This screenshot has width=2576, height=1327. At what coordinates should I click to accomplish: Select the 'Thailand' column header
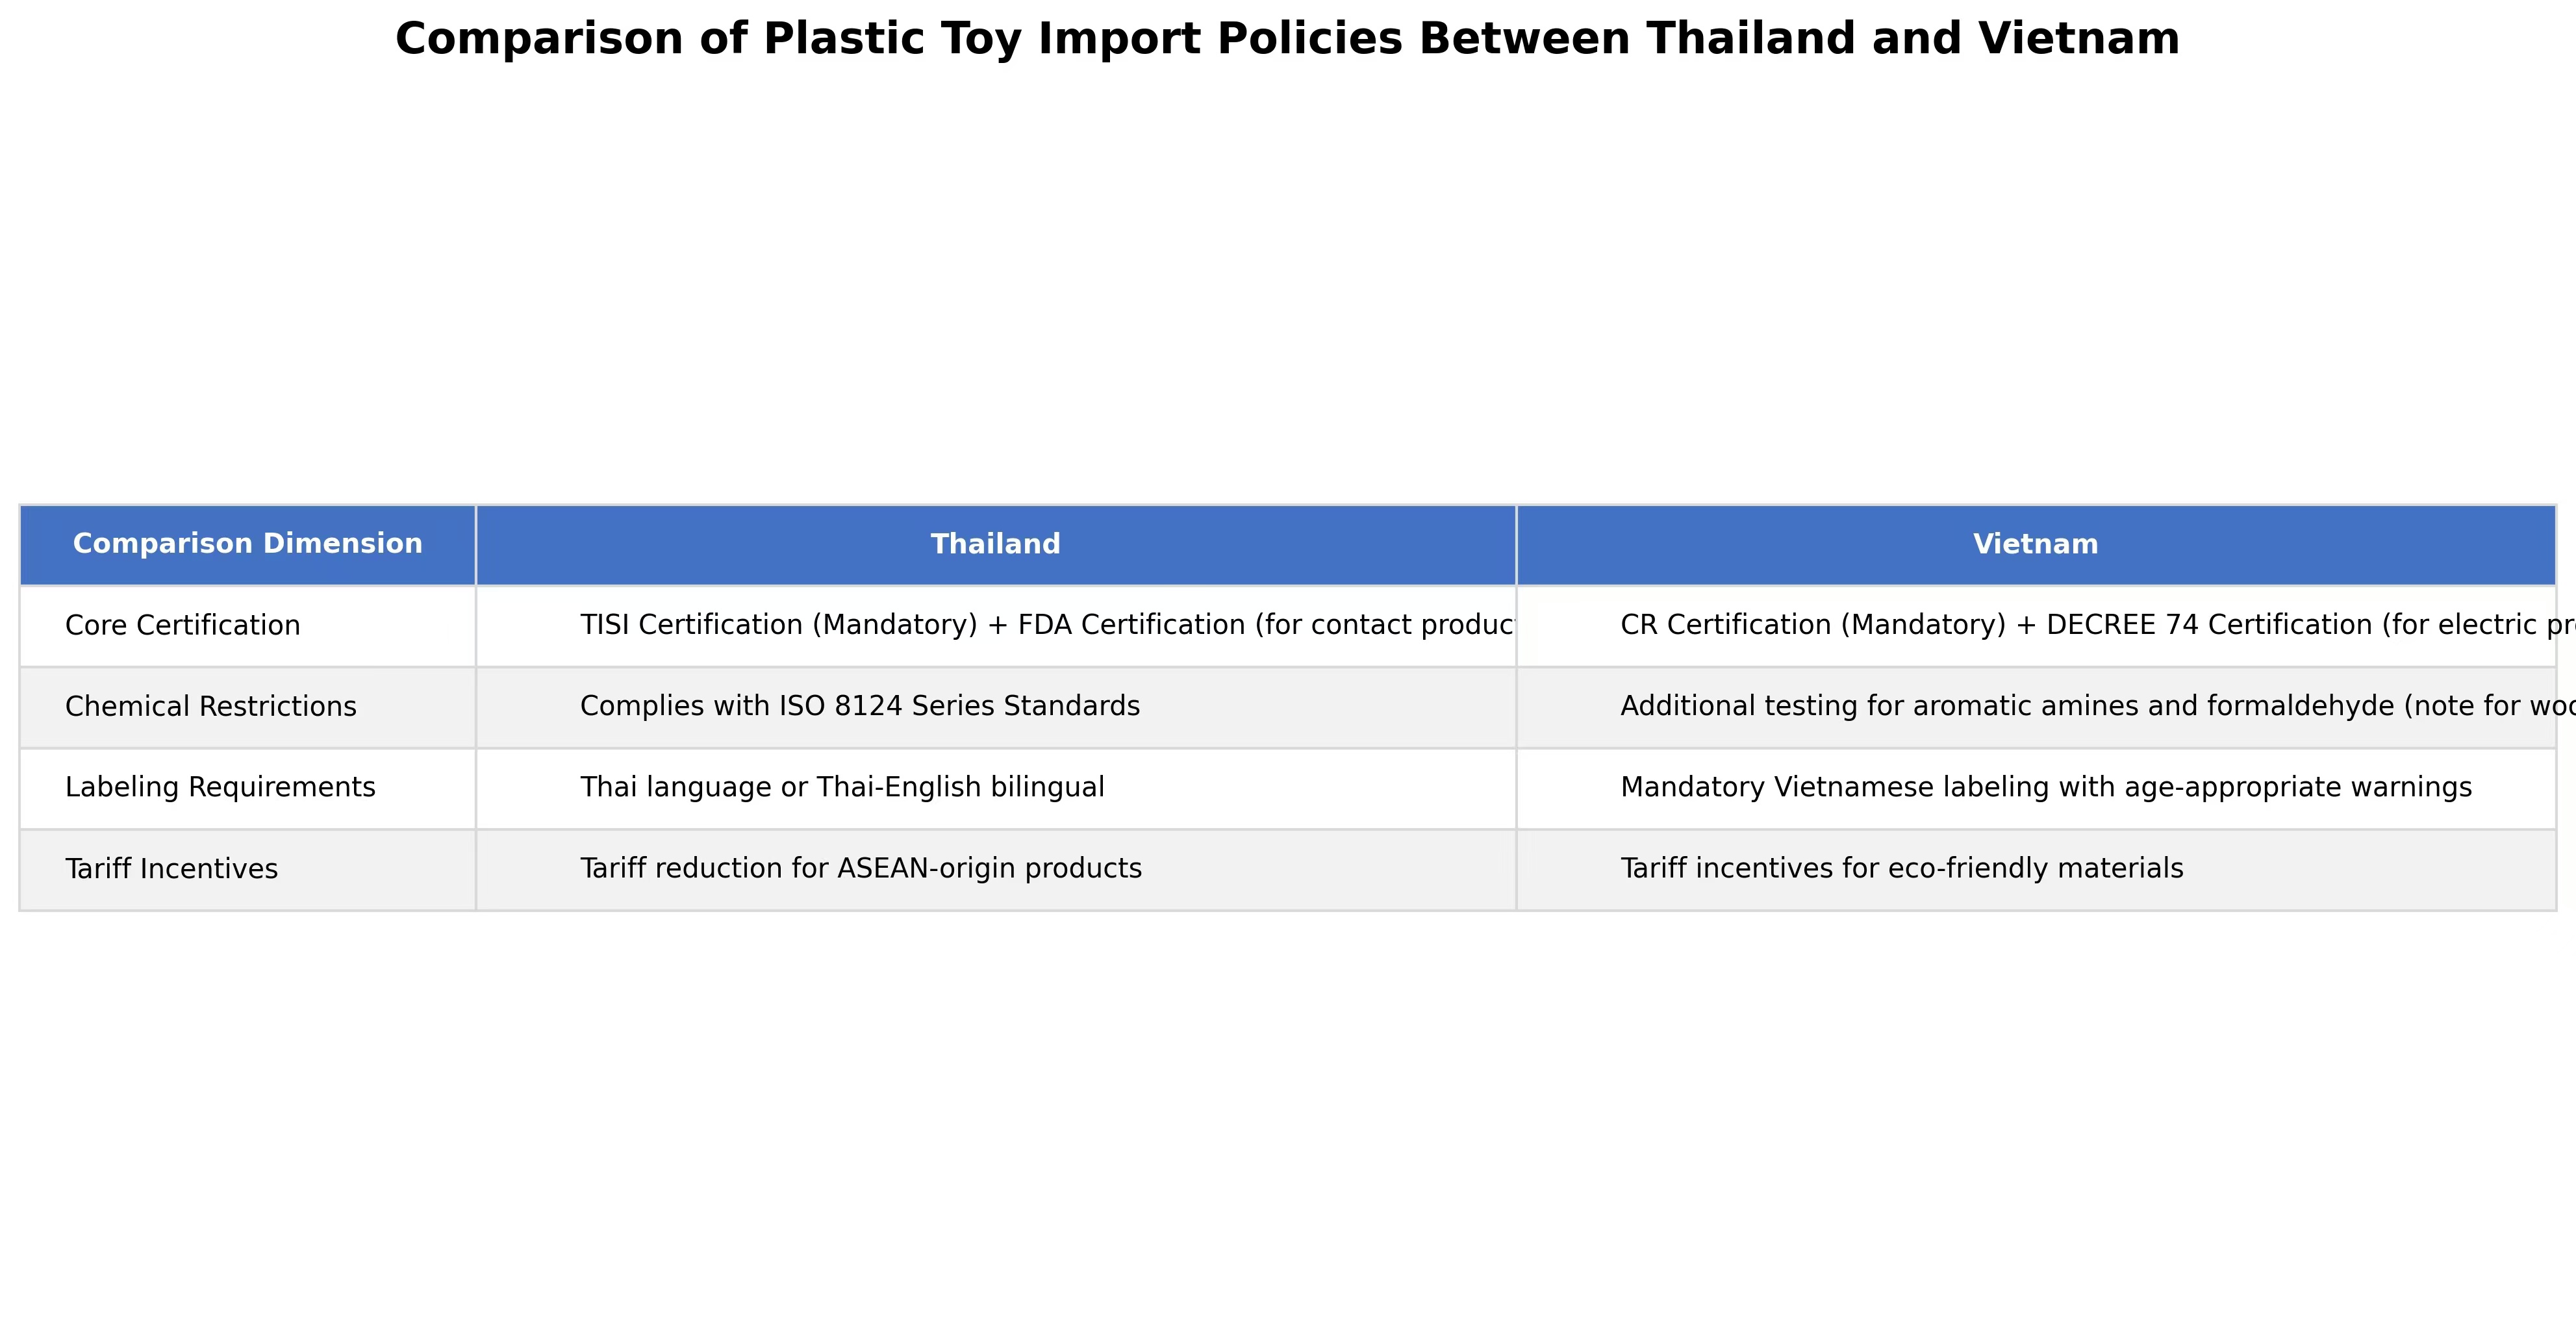(995, 544)
